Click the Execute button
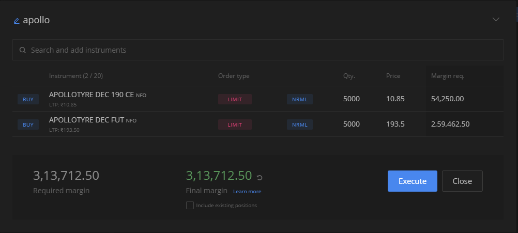Screen dimensions: 518x233 point(413,181)
